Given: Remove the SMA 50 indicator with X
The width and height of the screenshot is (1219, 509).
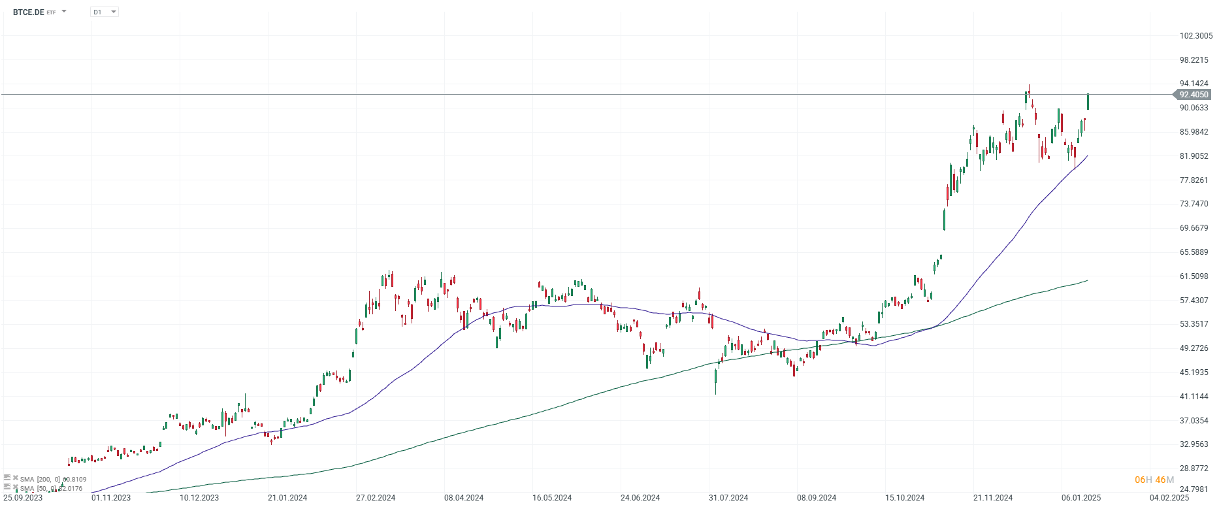Looking at the screenshot, I should click(15, 487).
